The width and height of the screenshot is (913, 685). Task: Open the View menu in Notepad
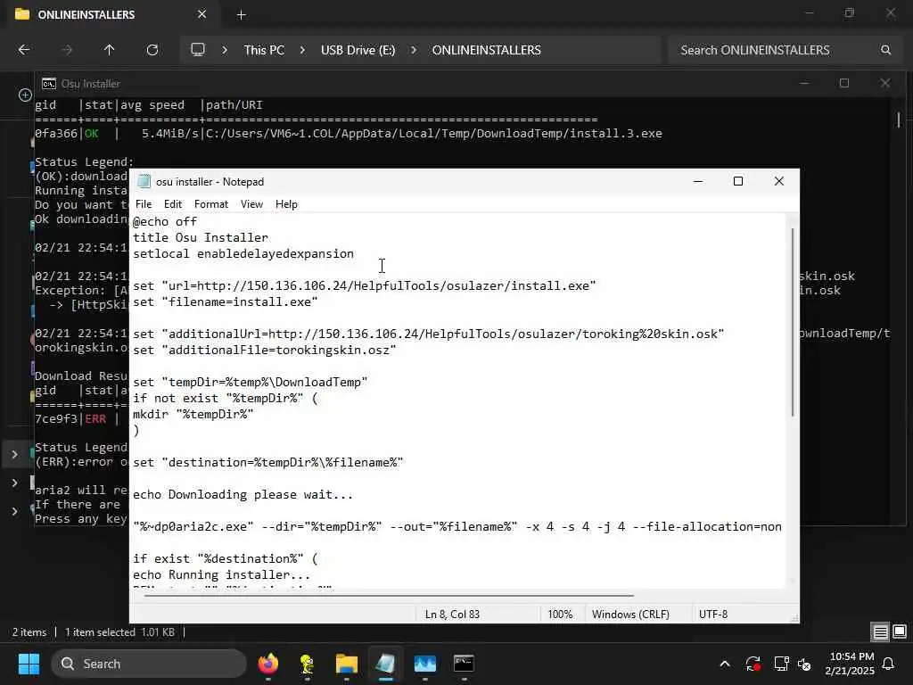(x=251, y=204)
